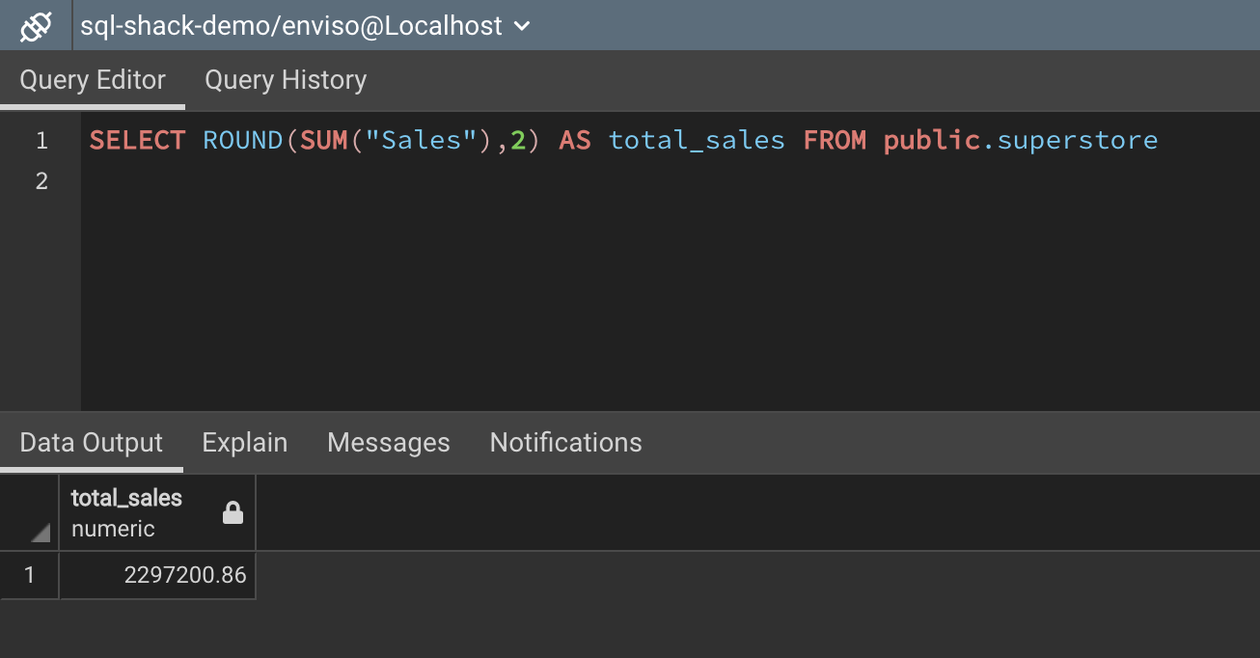Select the cell showing 2297200.86
Screen dimensions: 1260x658
(158, 576)
